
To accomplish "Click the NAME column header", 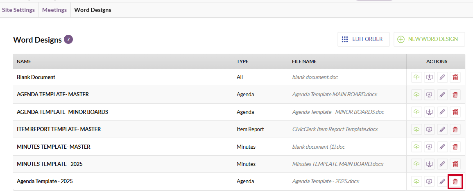I will (24, 61).
